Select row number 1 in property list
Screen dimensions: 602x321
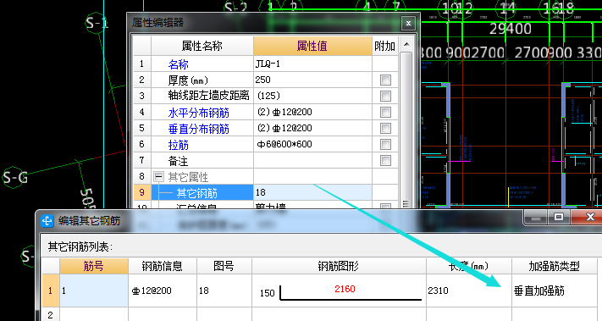pyautogui.click(x=141, y=64)
